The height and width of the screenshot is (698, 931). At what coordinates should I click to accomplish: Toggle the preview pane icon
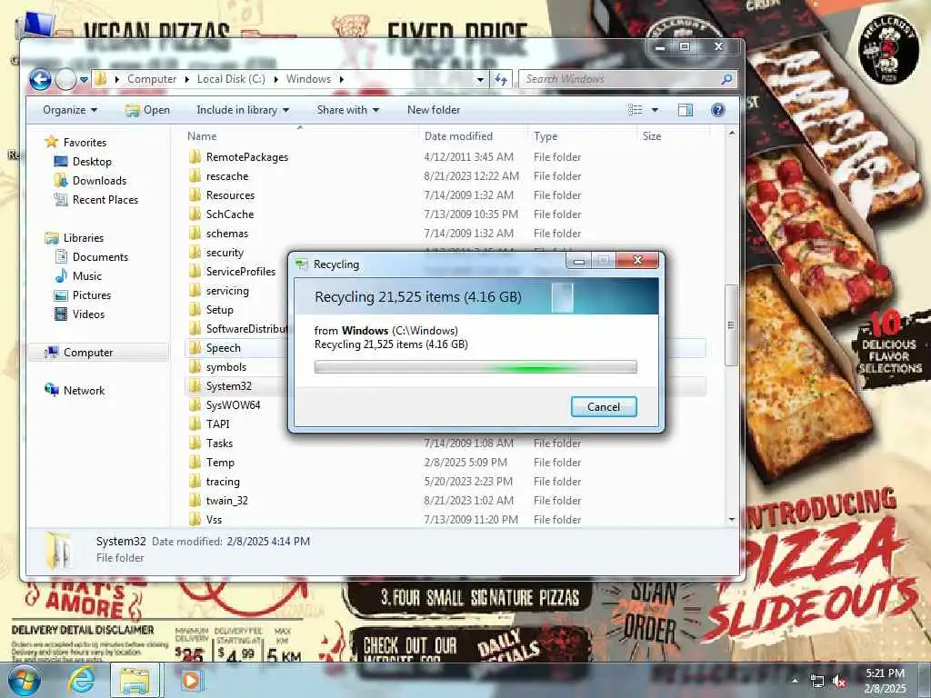(x=686, y=110)
